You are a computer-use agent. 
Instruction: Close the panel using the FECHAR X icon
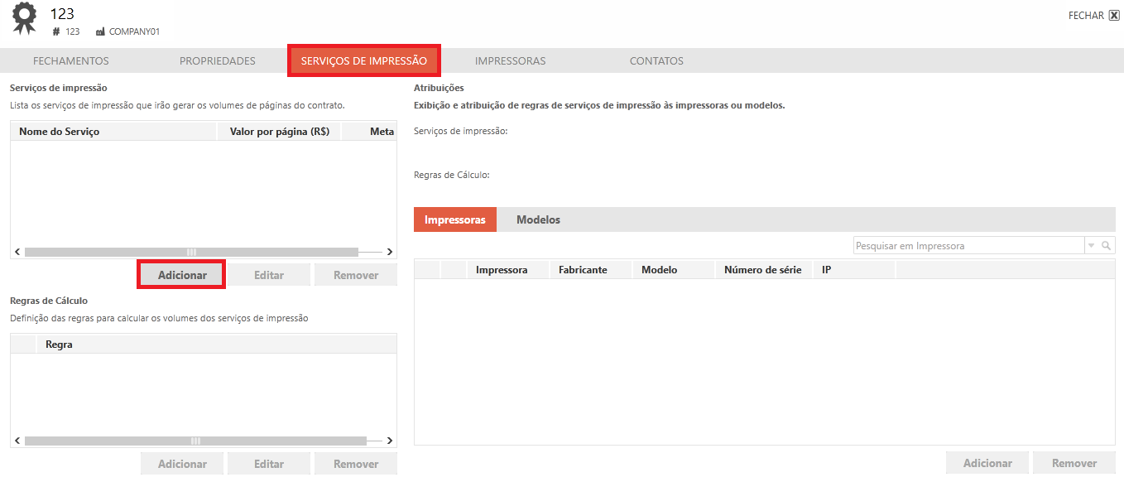(1114, 16)
